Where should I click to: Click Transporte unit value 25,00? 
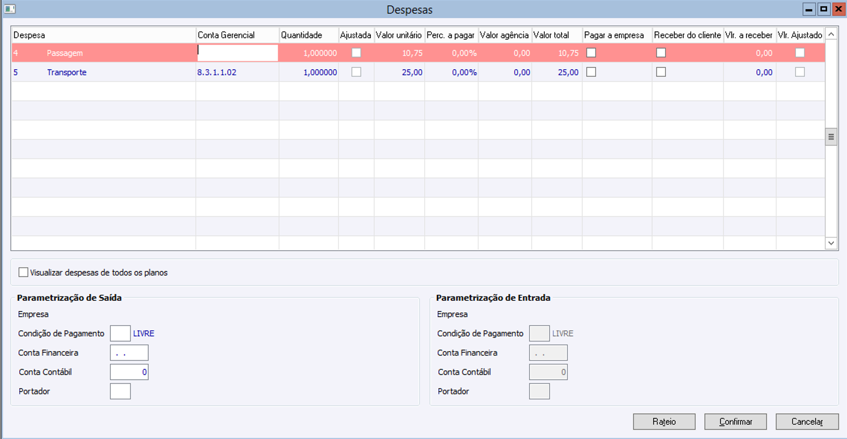[412, 72]
